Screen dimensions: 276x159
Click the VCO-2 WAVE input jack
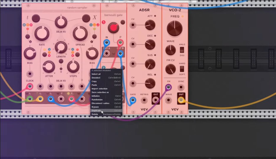click(x=169, y=100)
